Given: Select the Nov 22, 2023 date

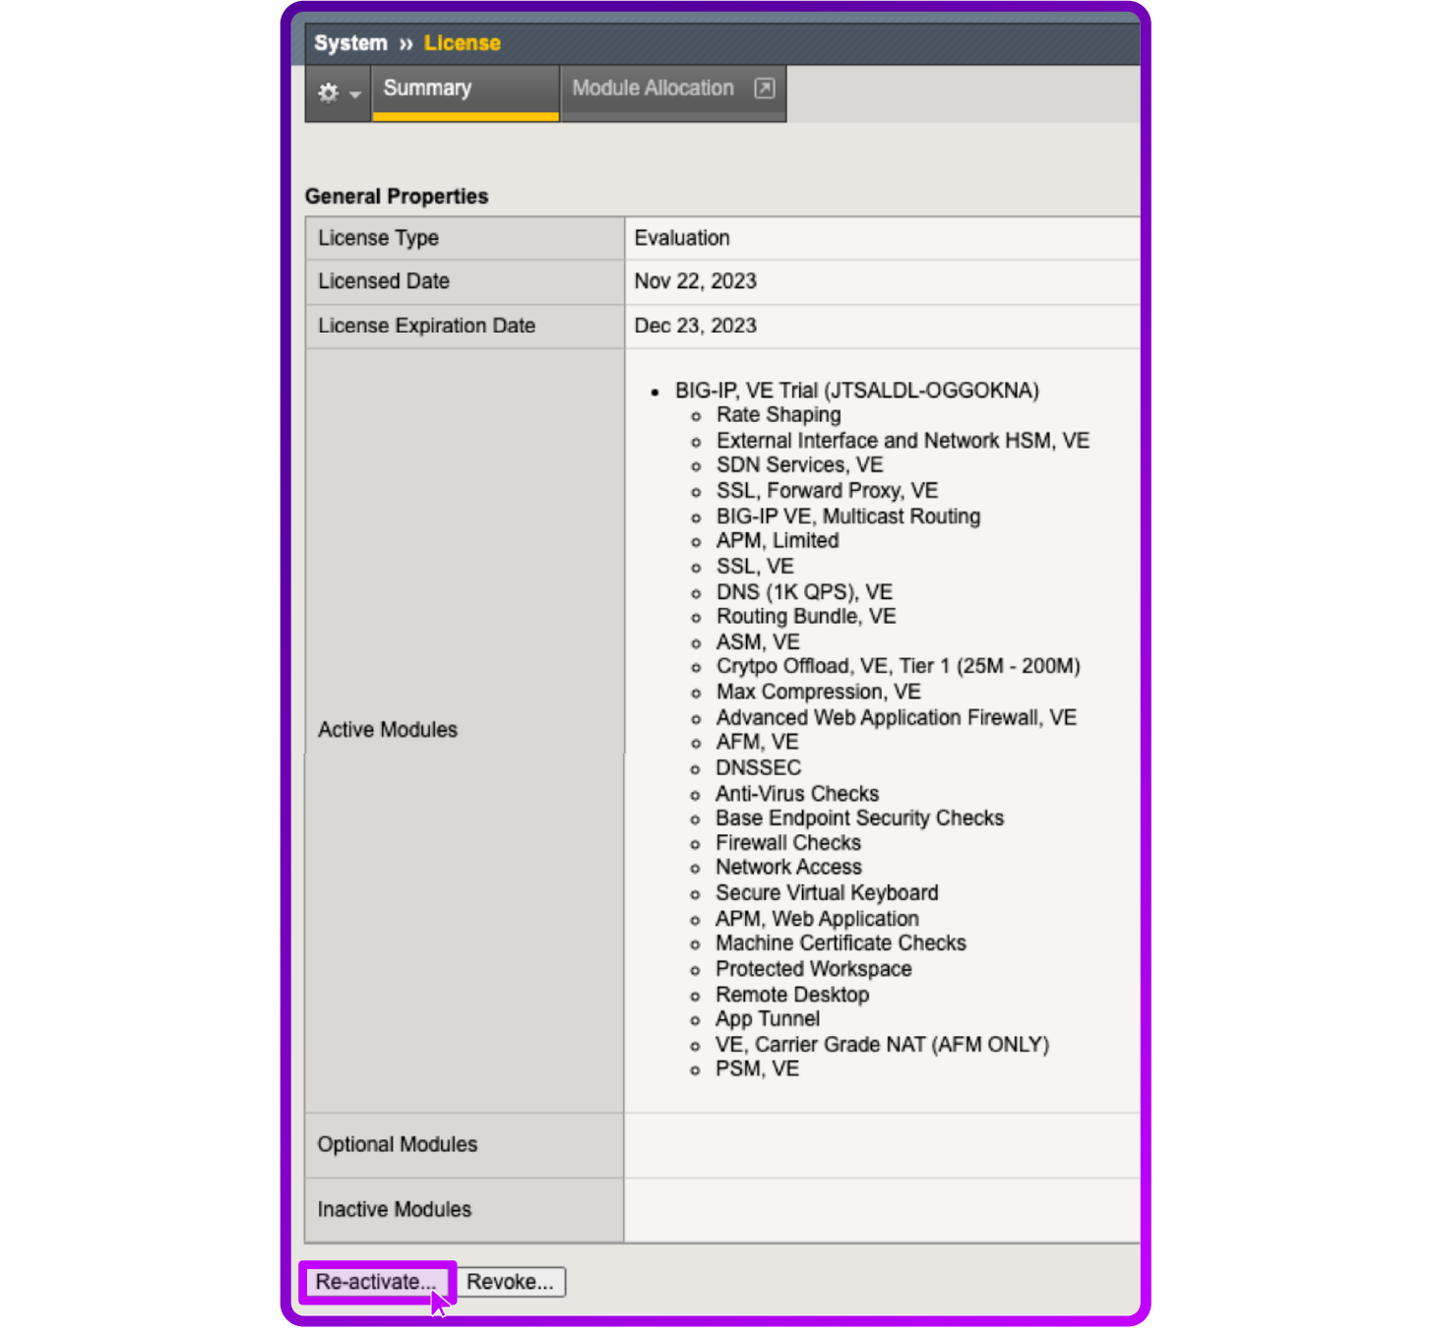Looking at the screenshot, I should tap(695, 281).
